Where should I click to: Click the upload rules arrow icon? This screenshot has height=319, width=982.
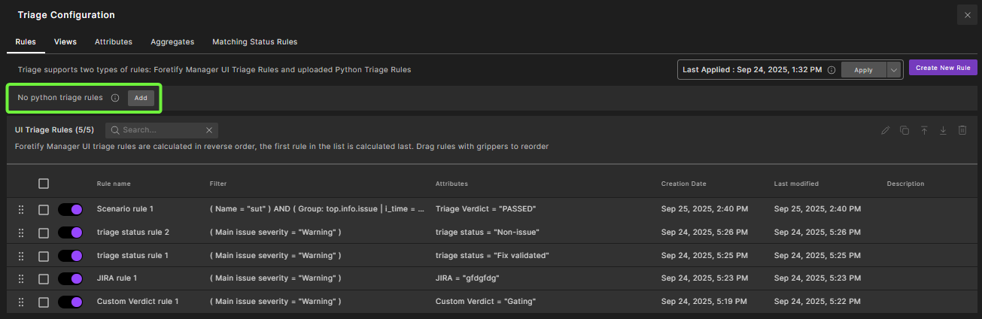[x=924, y=130]
